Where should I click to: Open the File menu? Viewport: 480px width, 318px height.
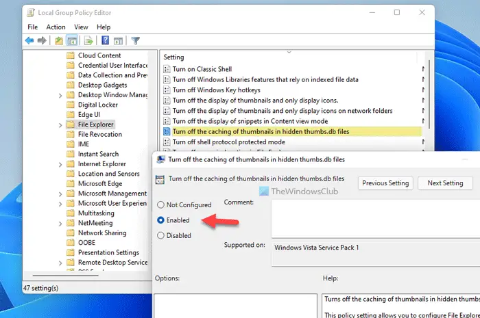(32, 27)
